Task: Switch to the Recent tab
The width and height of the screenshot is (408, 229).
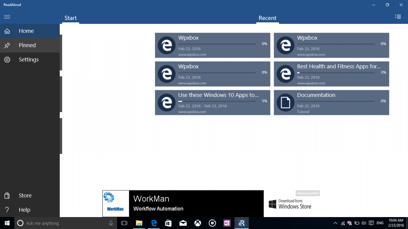Action: [x=267, y=18]
